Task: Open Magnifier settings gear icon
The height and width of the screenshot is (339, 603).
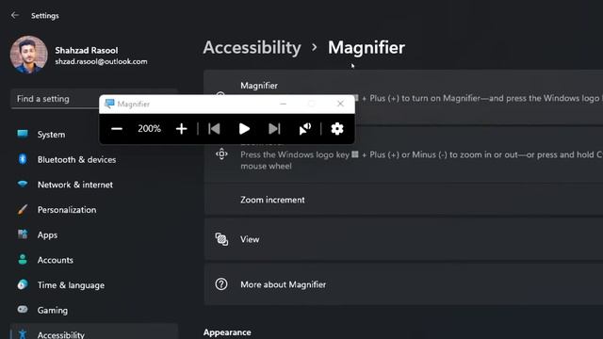Action: (337, 129)
